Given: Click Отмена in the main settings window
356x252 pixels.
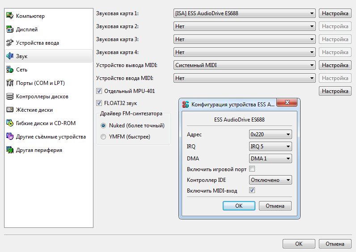Looking at the screenshot, I should (x=335, y=244).
